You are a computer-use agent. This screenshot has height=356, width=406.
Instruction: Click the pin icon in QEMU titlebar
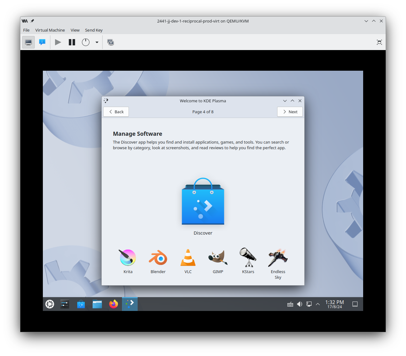click(x=32, y=21)
